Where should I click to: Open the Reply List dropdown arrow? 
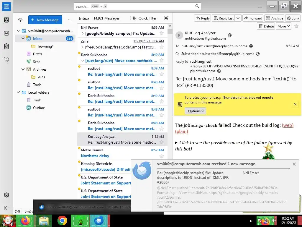(x=238, y=18)
